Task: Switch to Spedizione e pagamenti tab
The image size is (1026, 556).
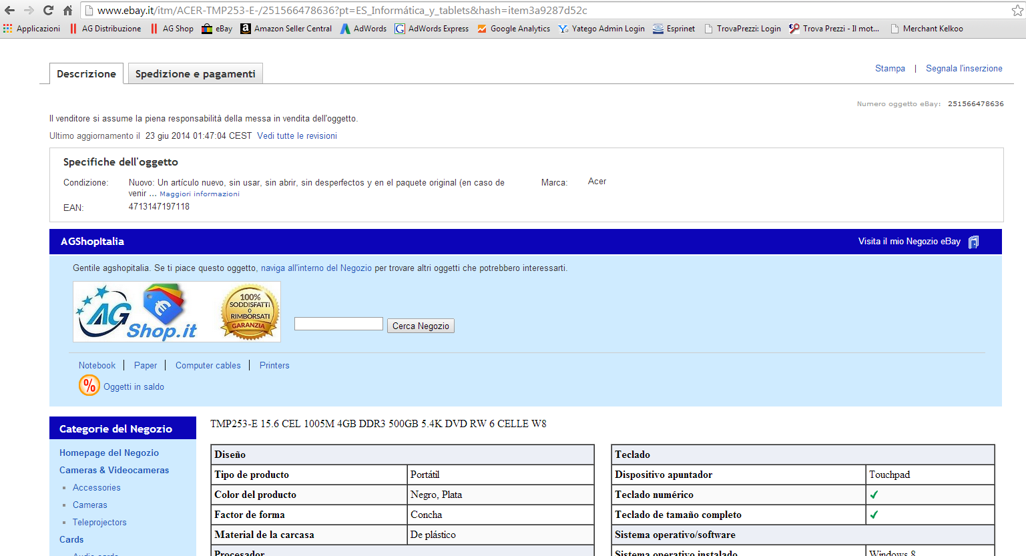Action: coord(196,73)
